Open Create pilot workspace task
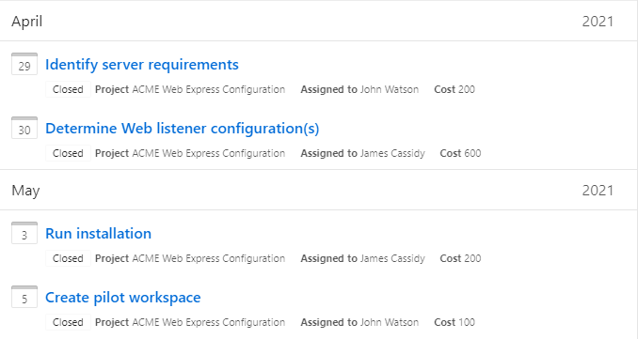Screen dimensions: 638x339 tap(123, 297)
